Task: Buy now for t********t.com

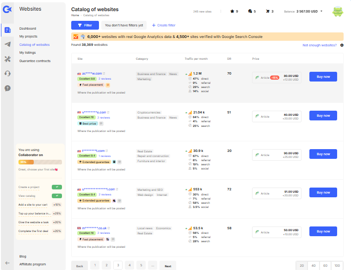Action: 323,154
